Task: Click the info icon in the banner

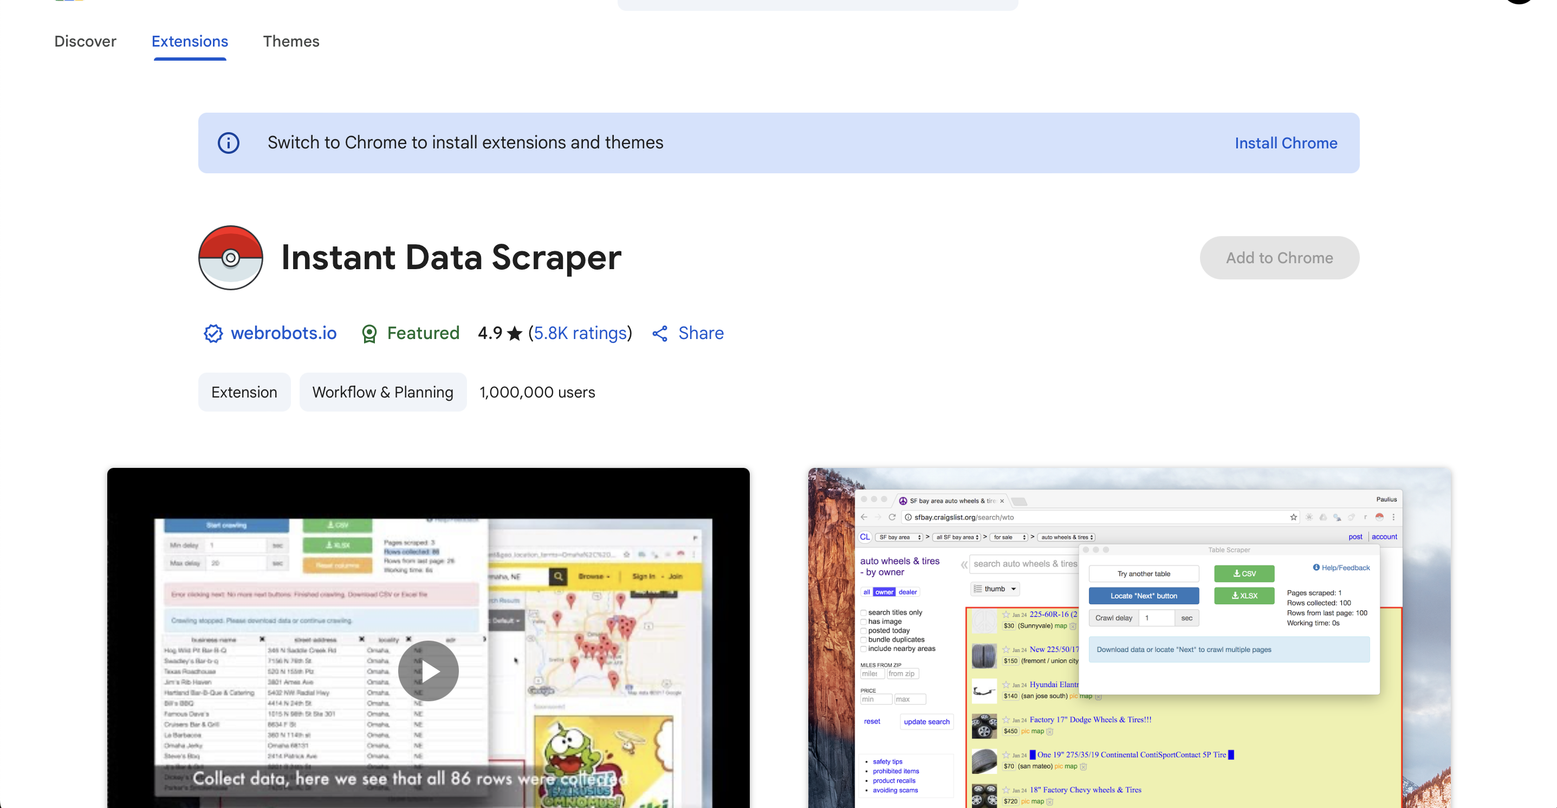Action: (229, 142)
